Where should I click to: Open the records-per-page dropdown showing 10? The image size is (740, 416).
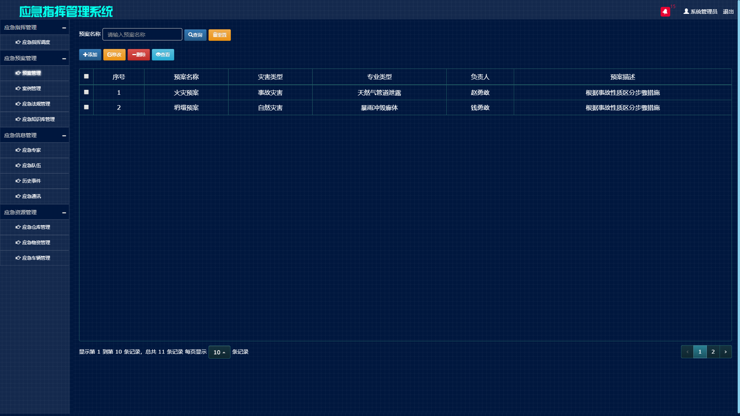[x=219, y=352]
